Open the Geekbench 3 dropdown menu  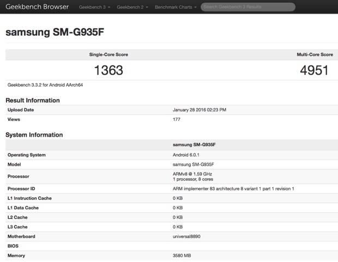tap(94, 7)
